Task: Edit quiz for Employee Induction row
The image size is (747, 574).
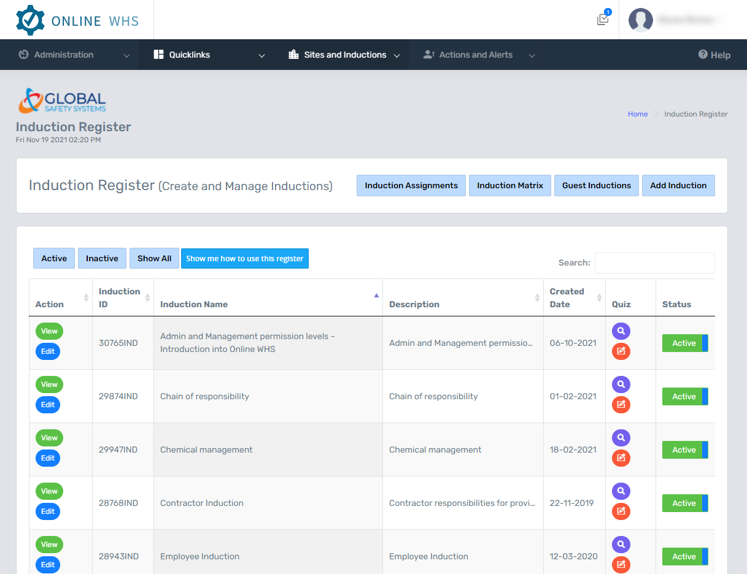Action: (x=621, y=565)
